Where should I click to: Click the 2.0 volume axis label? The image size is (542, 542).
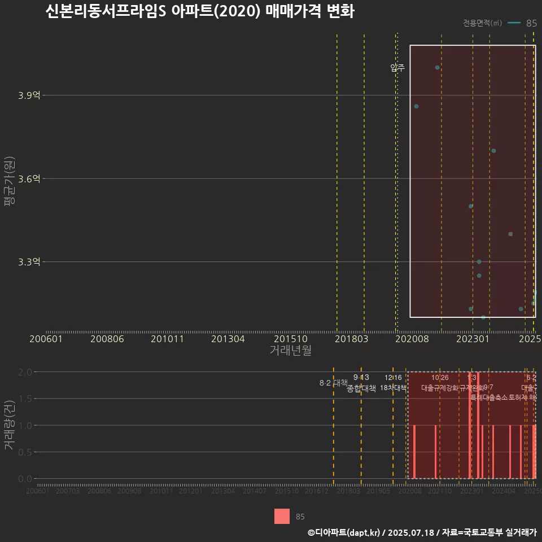pyautogui.click(x=25, y=372)
